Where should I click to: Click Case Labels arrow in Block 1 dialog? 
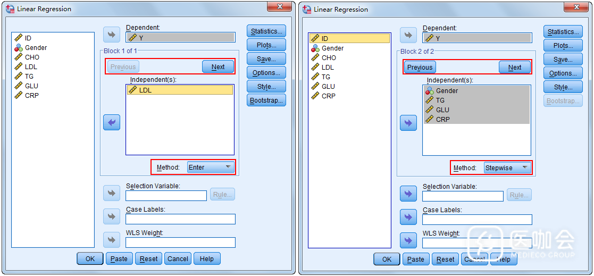(x=112, y=216)
